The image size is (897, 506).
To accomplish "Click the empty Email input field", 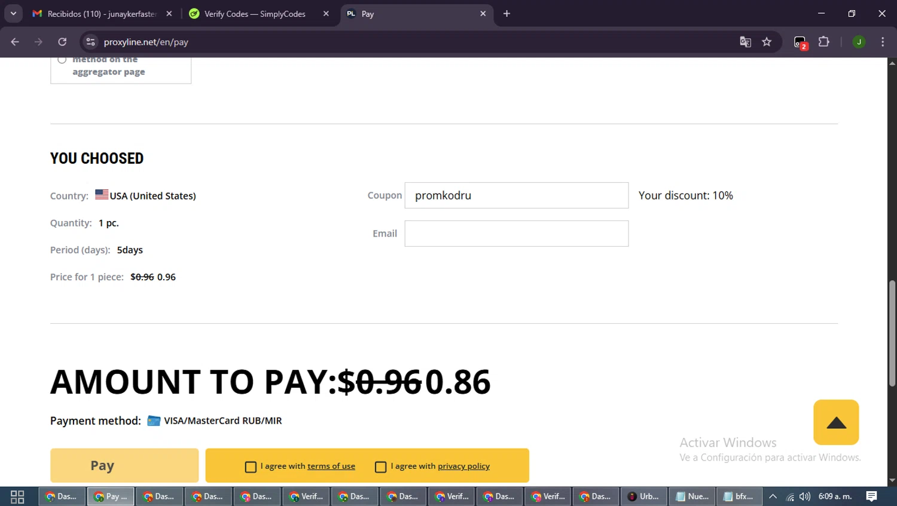I will point(517,234).
